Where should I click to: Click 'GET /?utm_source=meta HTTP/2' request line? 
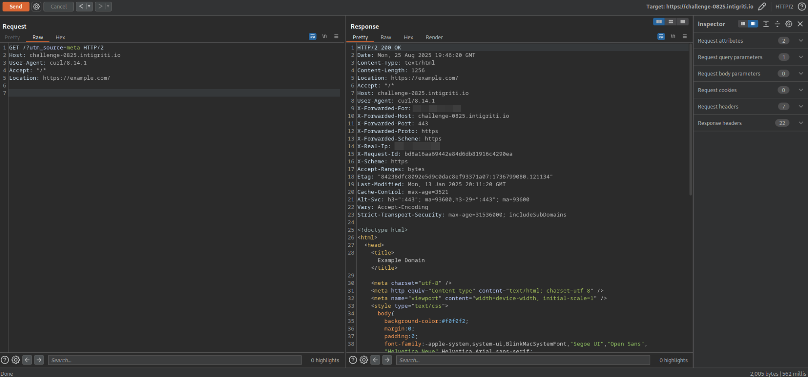tap(56, 48)
